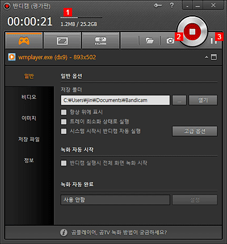Select the screen rectangle recording mode
The width and height of the screenshot is (227, 244).
click(62, 40)
